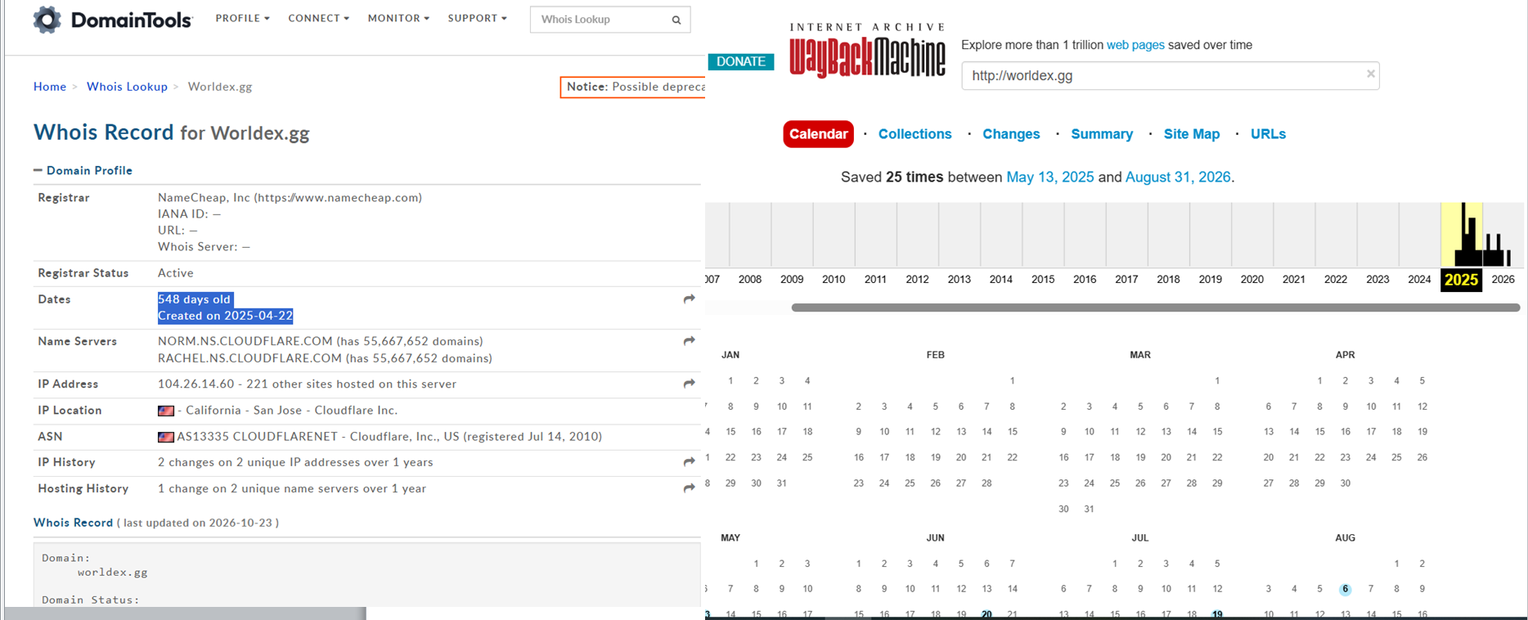Image resolution: width=1528 pixels, height=620 pixels.
Task: Click the share arrow in IP Address row
Action: (x=690, y=384)
